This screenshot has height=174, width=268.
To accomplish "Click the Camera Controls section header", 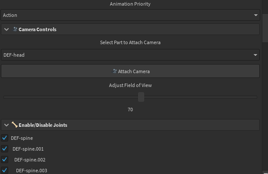I will [x=130, y=29].
